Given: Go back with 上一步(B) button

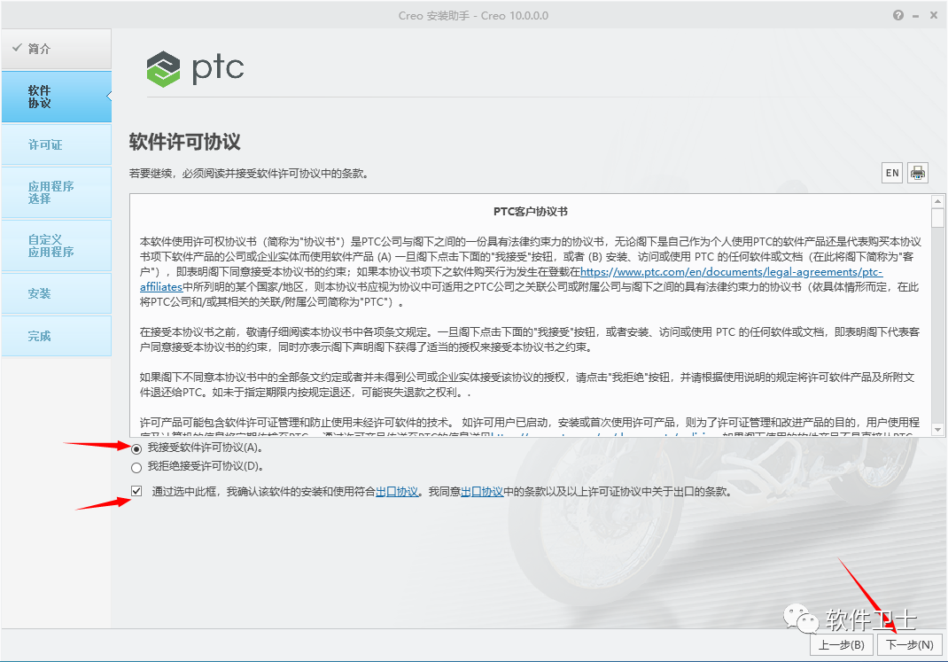Looking at the screenshot, I should click(x=842, y=644).
